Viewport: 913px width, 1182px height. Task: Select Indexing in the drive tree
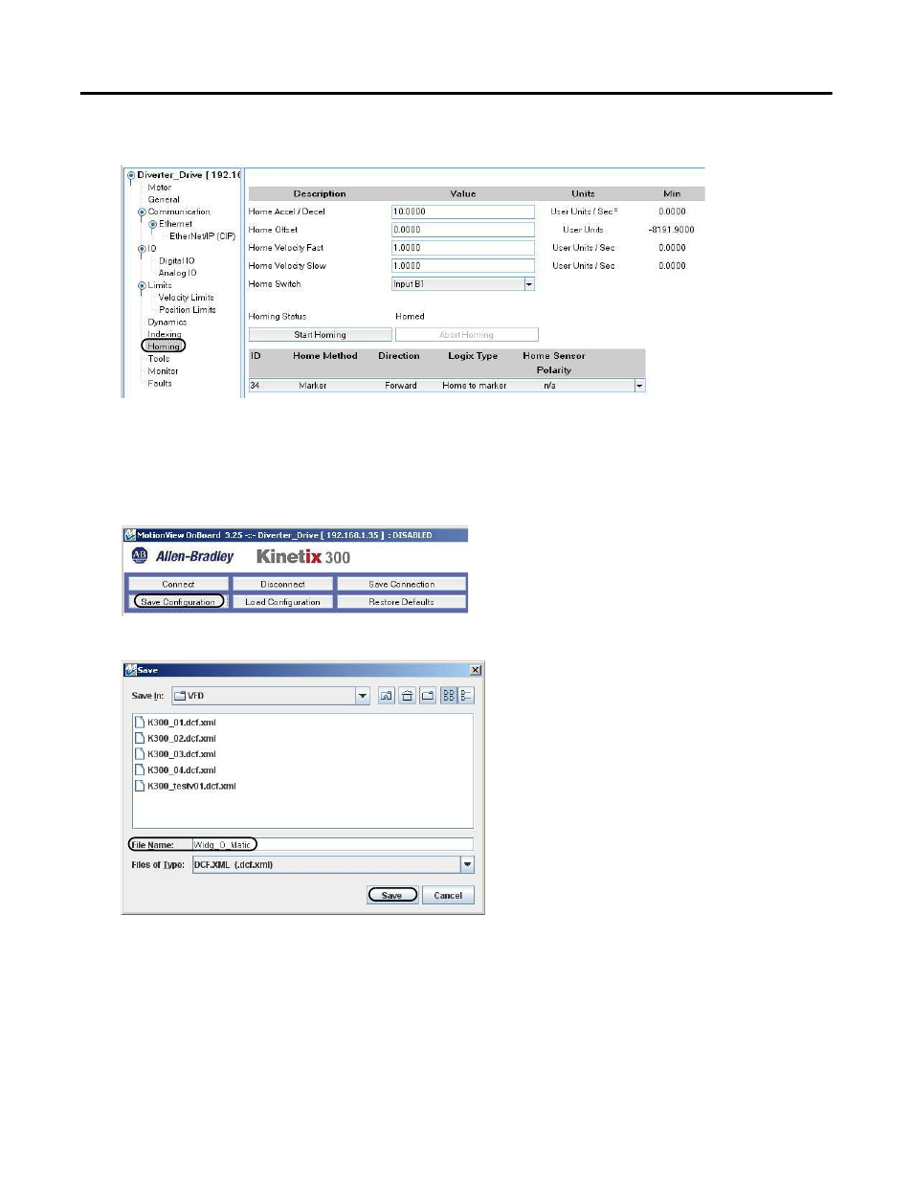point(165,335)
